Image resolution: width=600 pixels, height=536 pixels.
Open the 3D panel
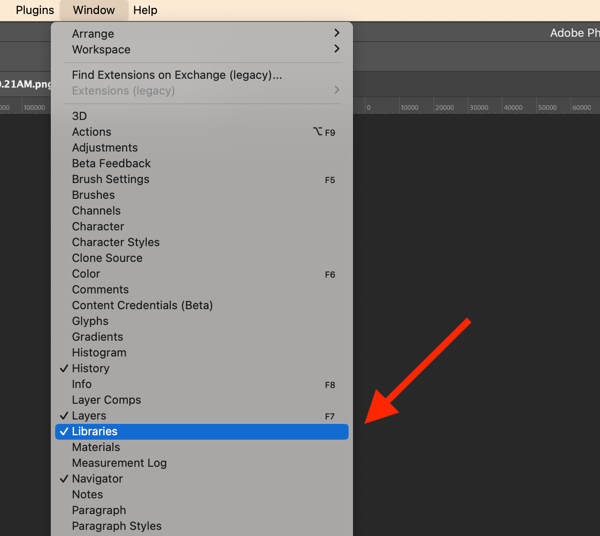coord(202,116)
